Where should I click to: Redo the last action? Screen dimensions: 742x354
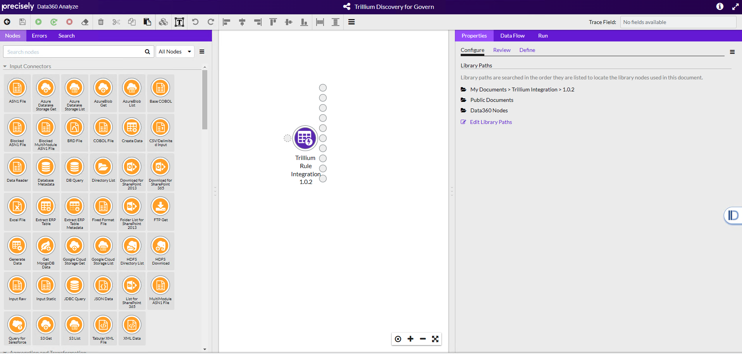(x=211, y=22)
